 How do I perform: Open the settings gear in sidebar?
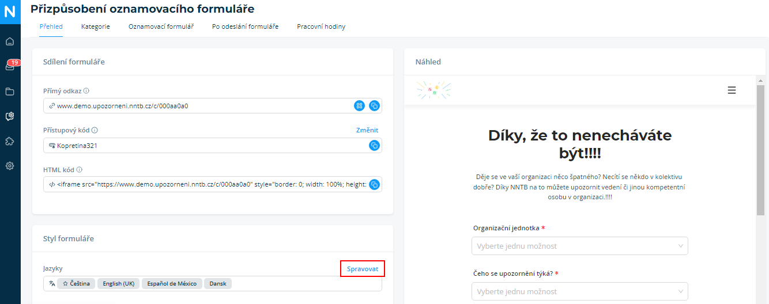10,166
